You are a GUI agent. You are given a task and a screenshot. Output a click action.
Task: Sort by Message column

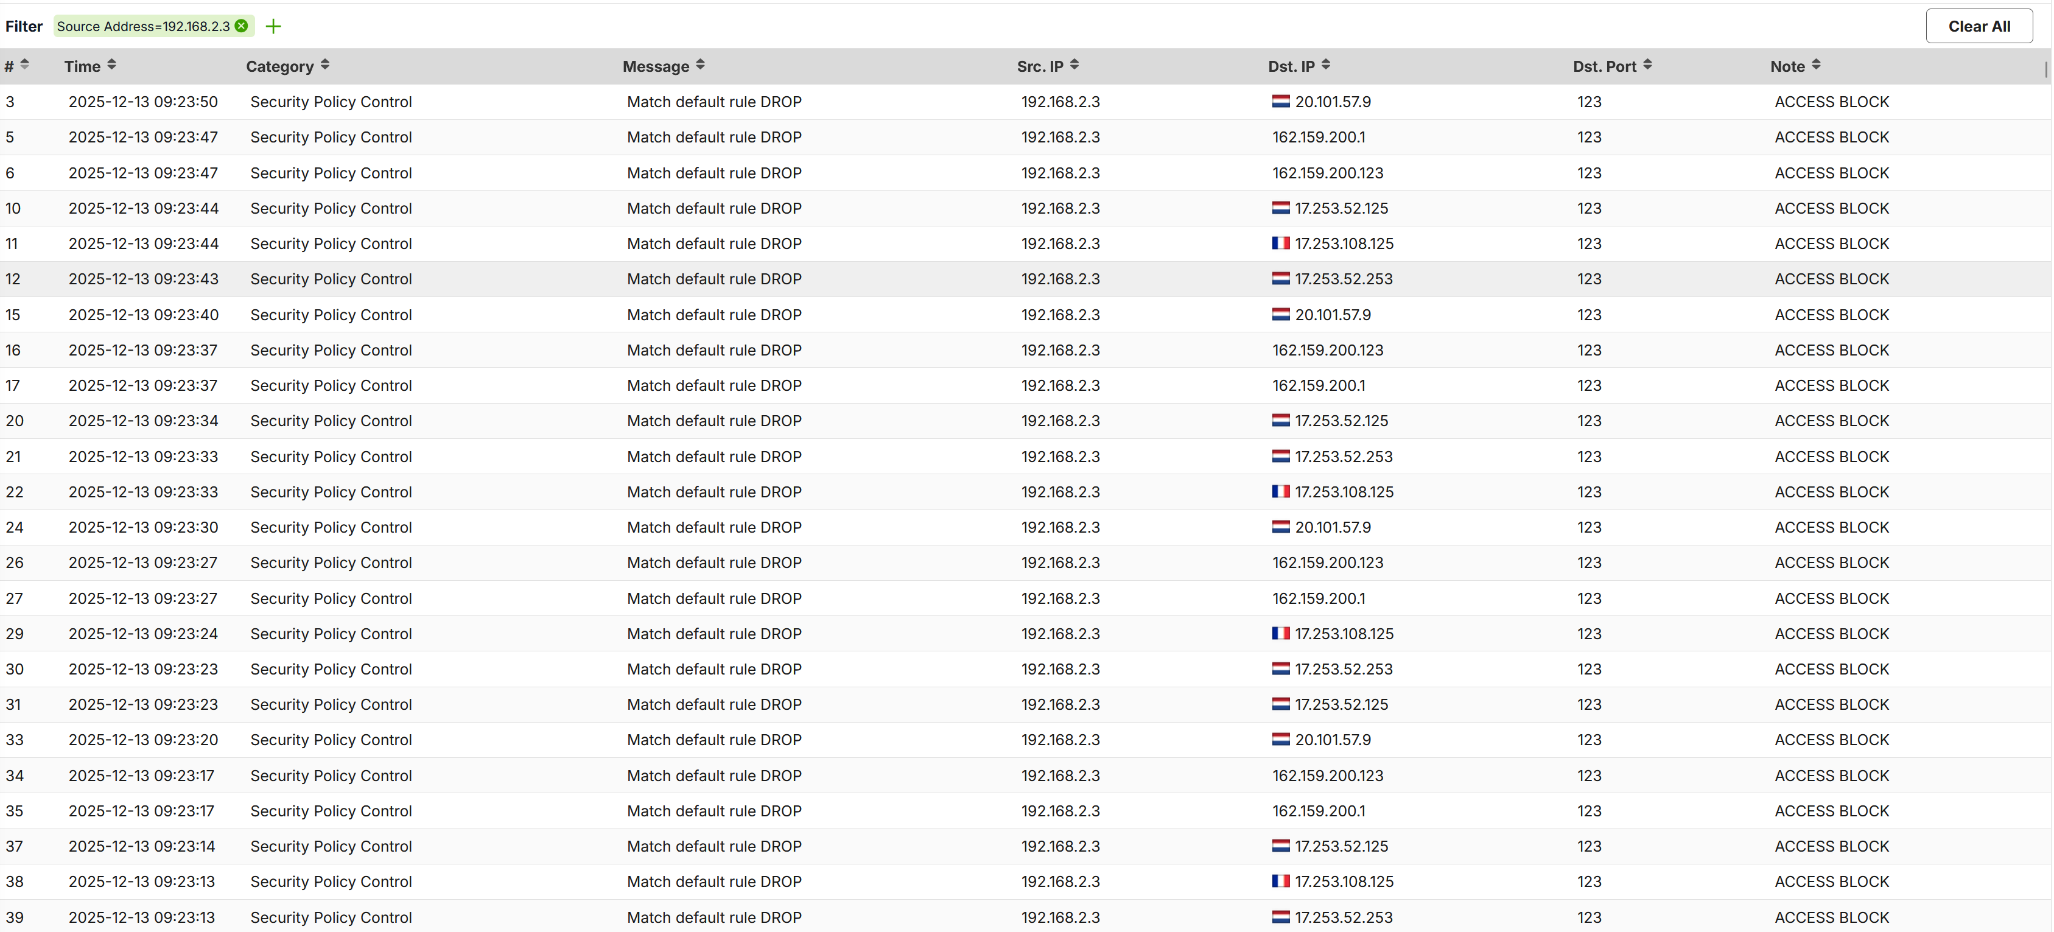[x=700, y=65]
